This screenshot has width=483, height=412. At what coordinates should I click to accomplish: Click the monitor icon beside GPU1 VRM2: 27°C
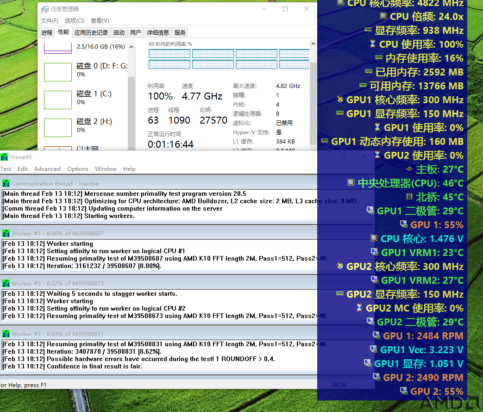click(374, 280)
